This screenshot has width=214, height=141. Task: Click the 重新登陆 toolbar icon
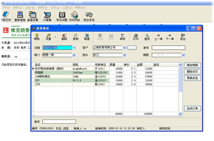[20, 16]
